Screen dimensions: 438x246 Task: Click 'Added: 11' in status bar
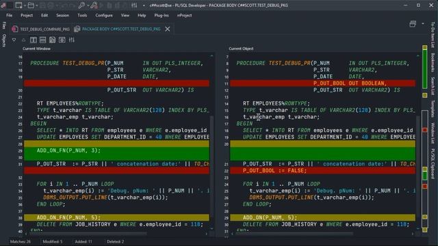tap(83, 241)
